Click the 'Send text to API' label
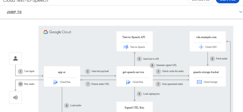The width and height of the screenshot is (243, 112). (151, 59)
